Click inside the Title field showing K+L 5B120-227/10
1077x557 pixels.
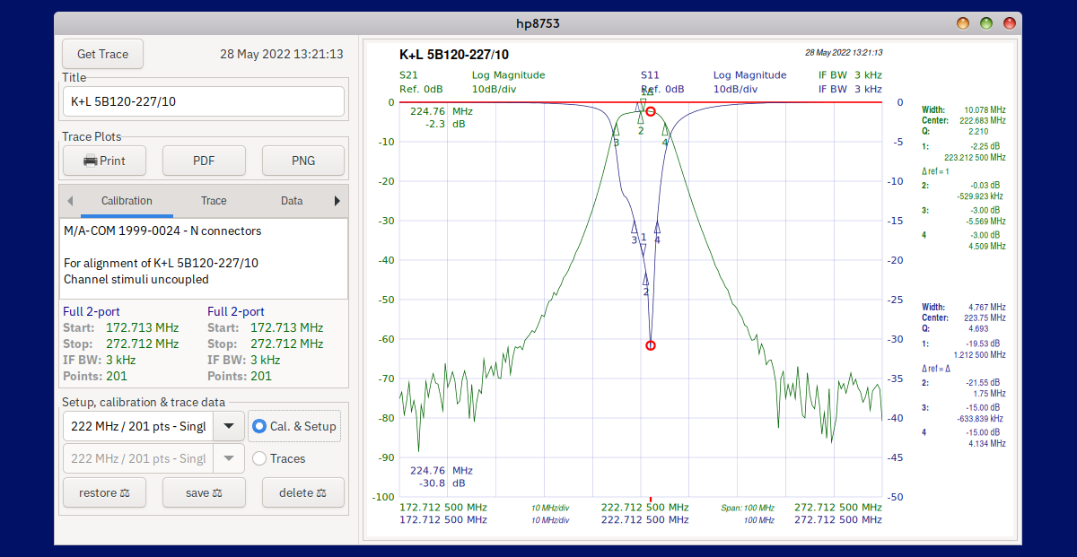pos(203,101)
